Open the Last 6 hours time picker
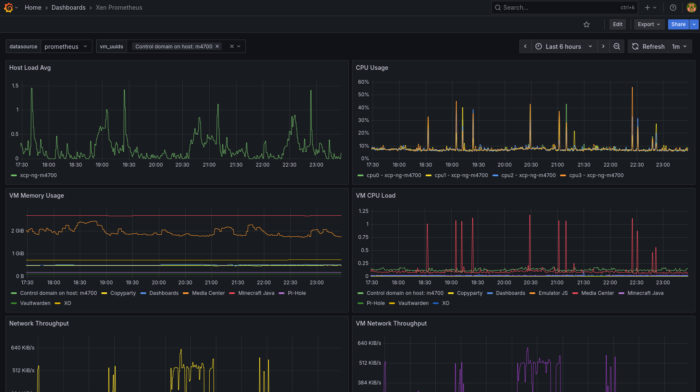 564,46
